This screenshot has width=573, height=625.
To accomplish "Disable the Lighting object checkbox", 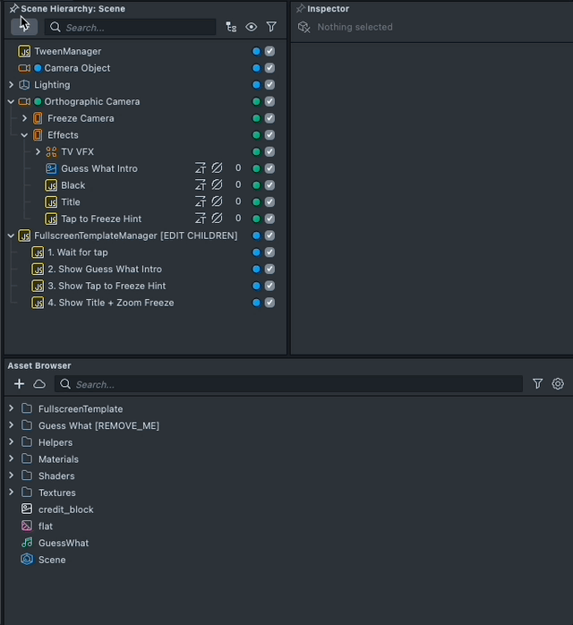I will 269,85.
